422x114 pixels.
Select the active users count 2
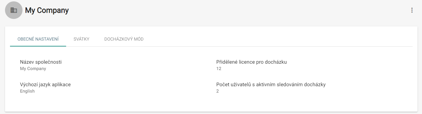(218, 91)
